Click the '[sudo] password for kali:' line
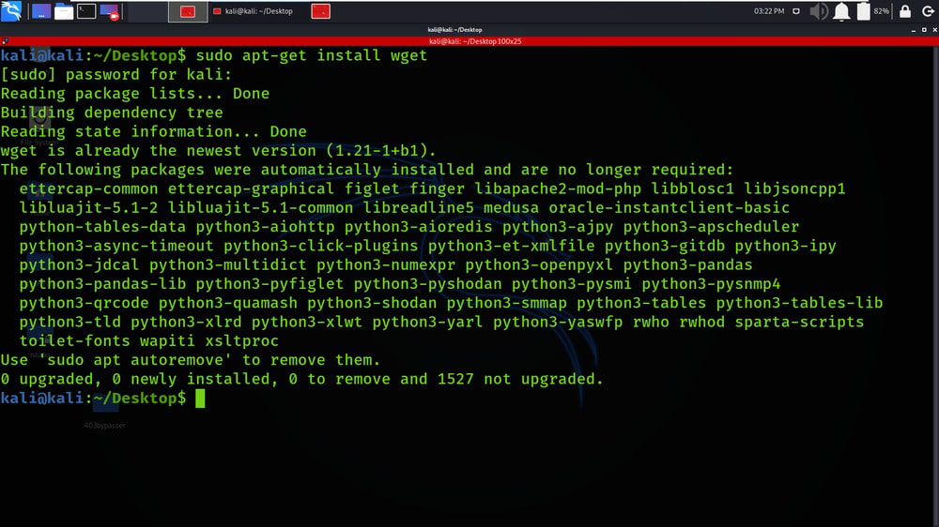The width and height of the screenshot is (939, 527). coord(116,74)
